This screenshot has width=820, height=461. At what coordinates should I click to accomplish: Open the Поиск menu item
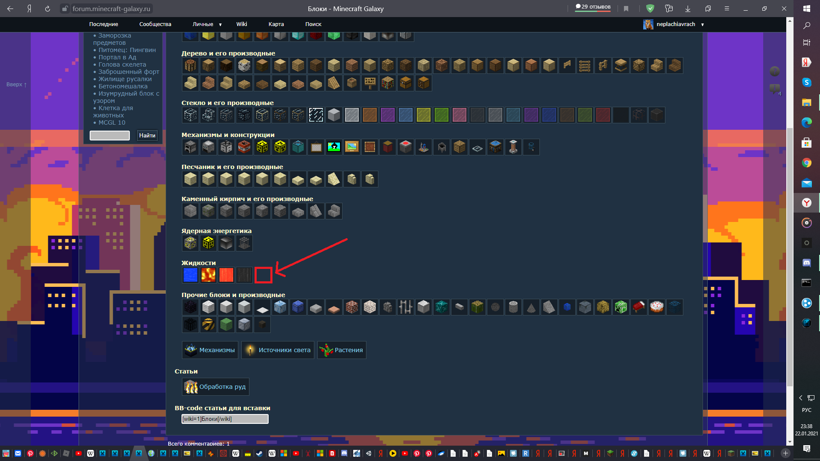pos(313,24)
